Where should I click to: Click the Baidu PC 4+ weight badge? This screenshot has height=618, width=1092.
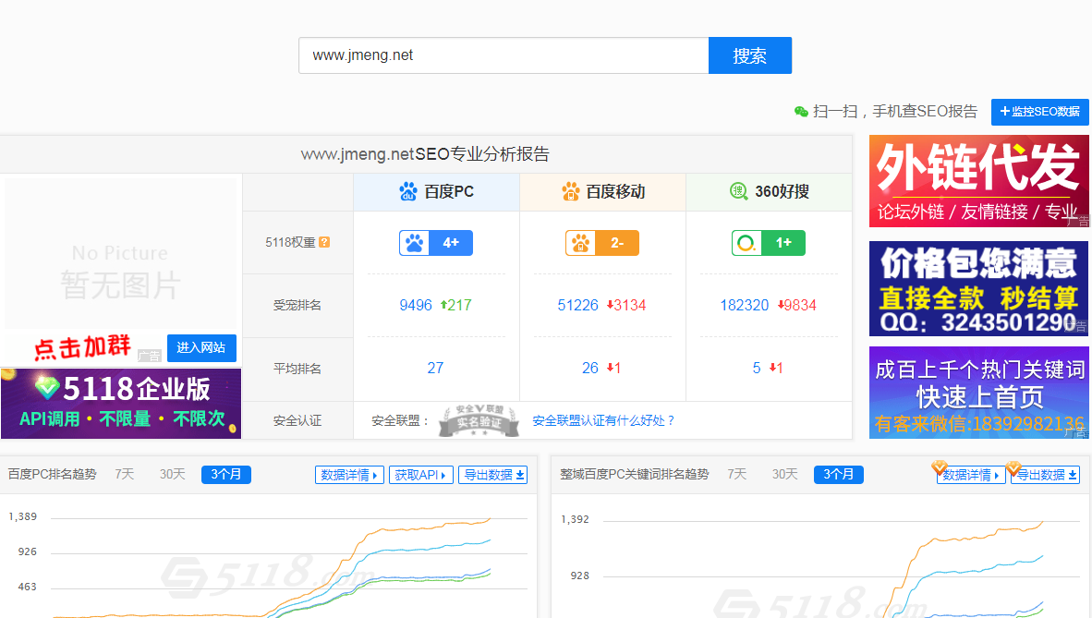pyautogui.click(x=435, y=243)
